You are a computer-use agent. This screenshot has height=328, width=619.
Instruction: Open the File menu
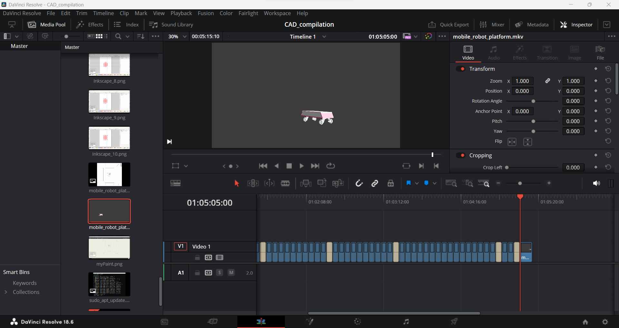pyautogui.click(x=51, y=13)
